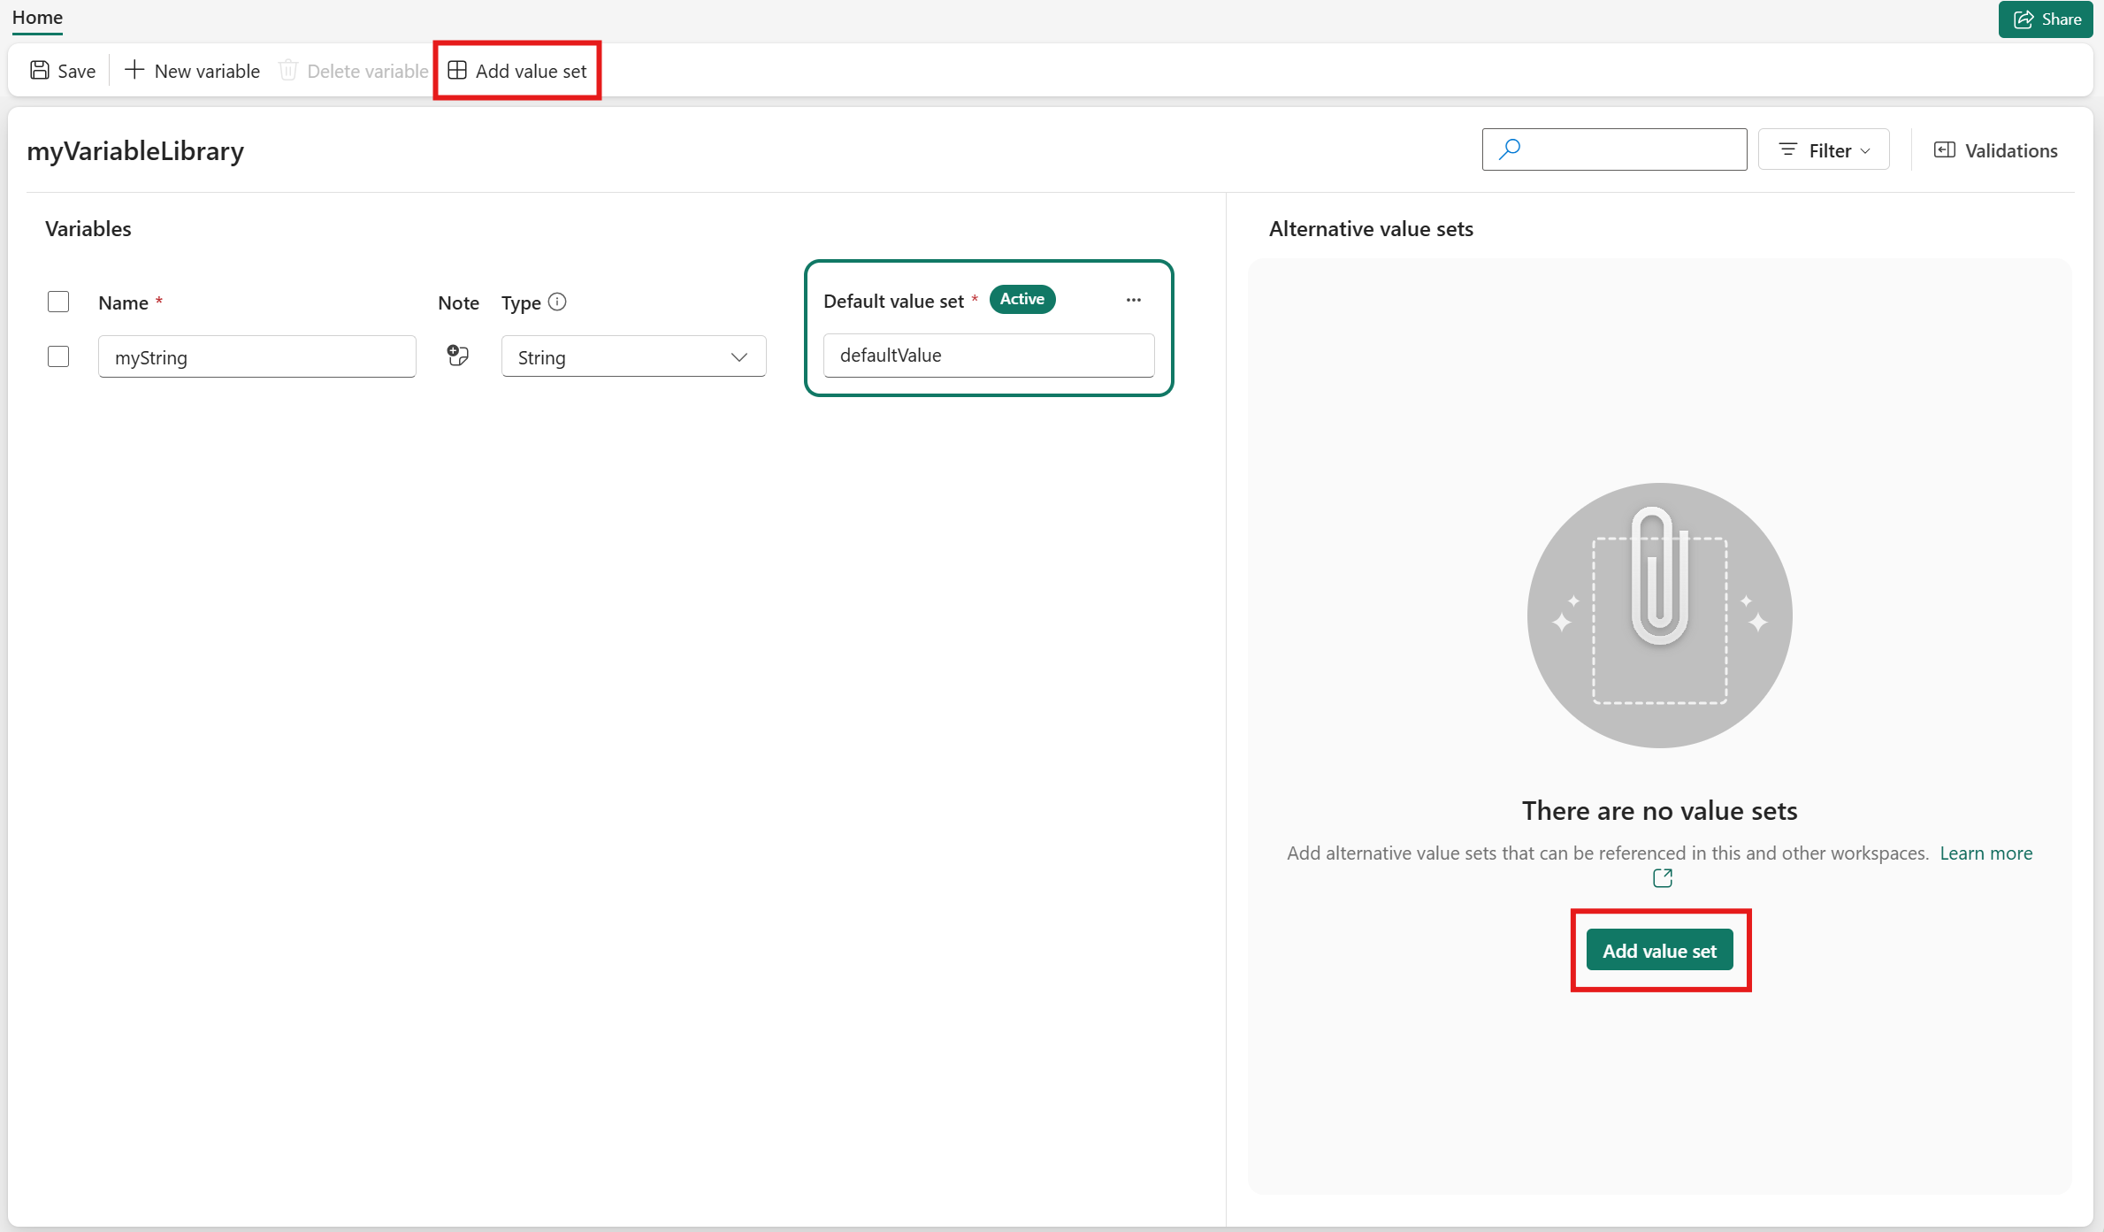The image size is (2104, 1232).
Task: Open the Default value set ellipsis menu
Action: click(1134, 300)
